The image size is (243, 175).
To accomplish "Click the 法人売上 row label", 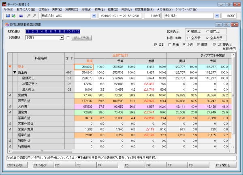I will (x=28, y=90).
